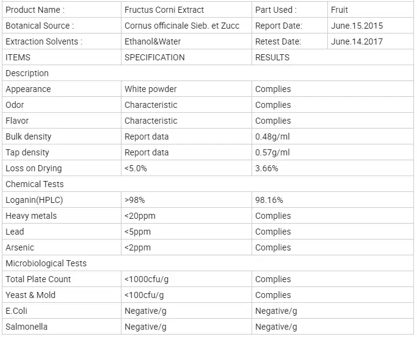Image resolution: width=417 pixels, height=337 pixels.
Task: Select the Part Used value Fruit
Action: pyautogui.click(x=339, y=10)
